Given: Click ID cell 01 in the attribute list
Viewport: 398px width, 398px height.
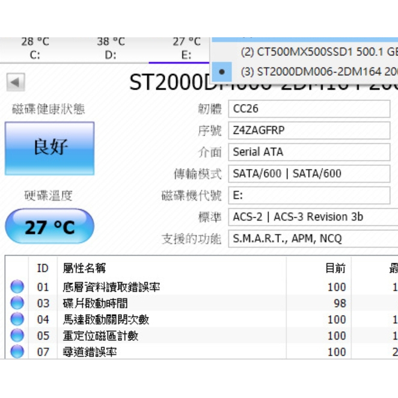Looking at the screenshot, I should click(x=43, y=287).
